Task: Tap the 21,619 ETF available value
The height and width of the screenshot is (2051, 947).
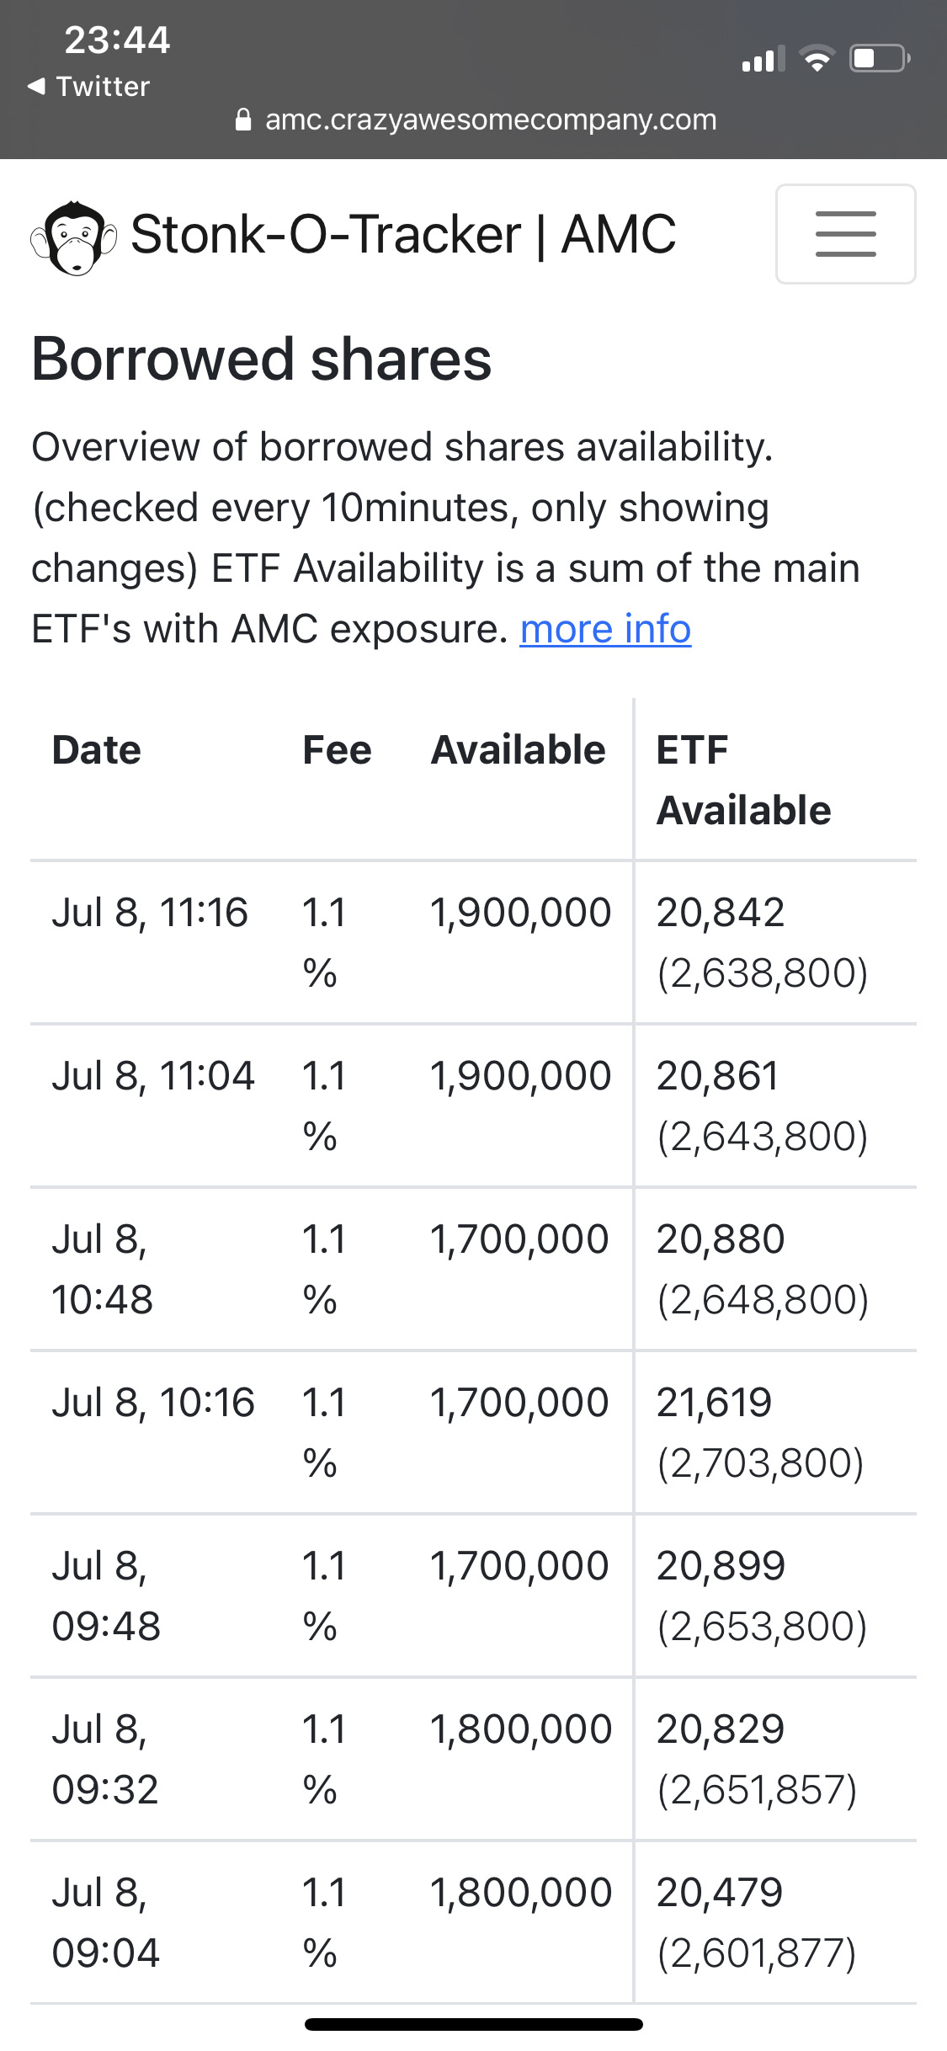Action: [x=714, y=1403]
